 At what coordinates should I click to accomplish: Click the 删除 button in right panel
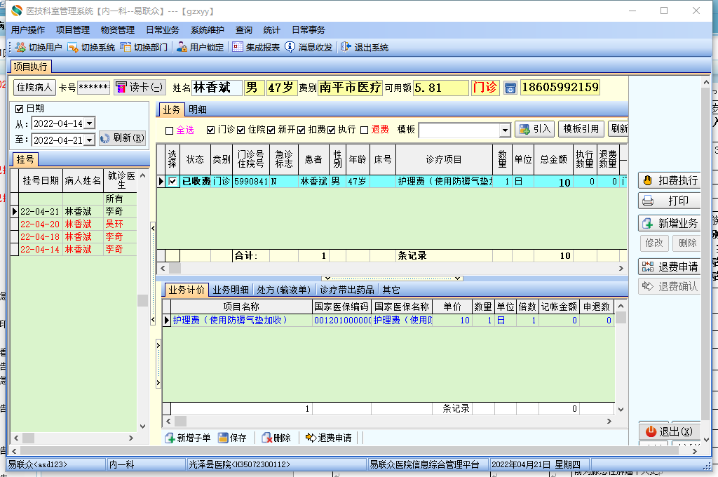tap(687, 243)
